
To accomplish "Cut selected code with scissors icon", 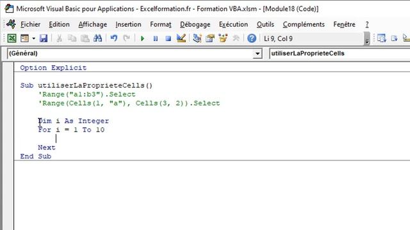I will [x=60, y=38].
